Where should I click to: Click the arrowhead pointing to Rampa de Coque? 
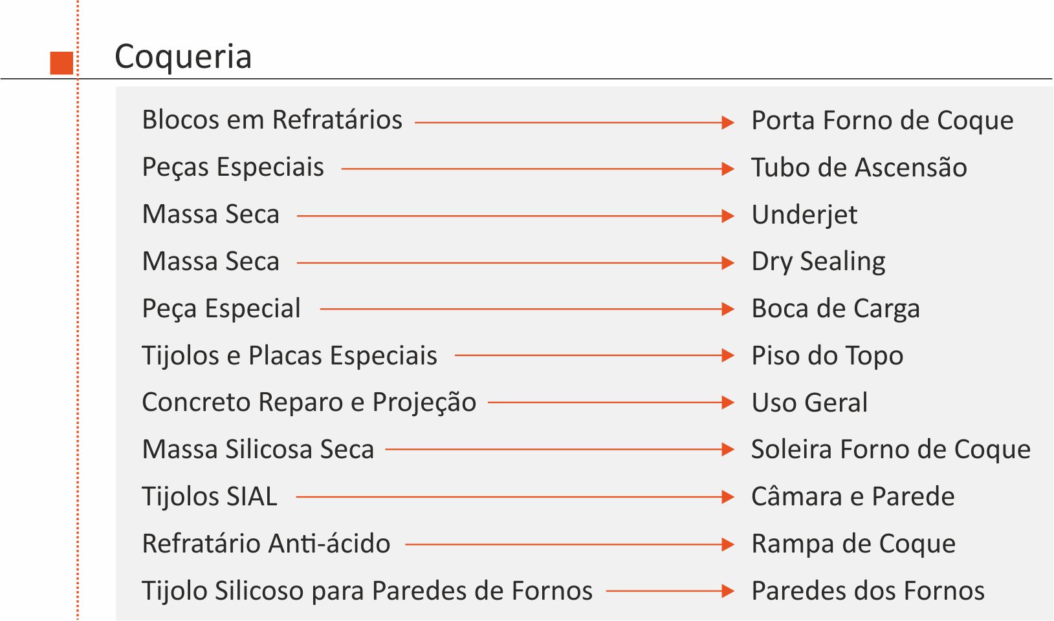pos(728,545)
